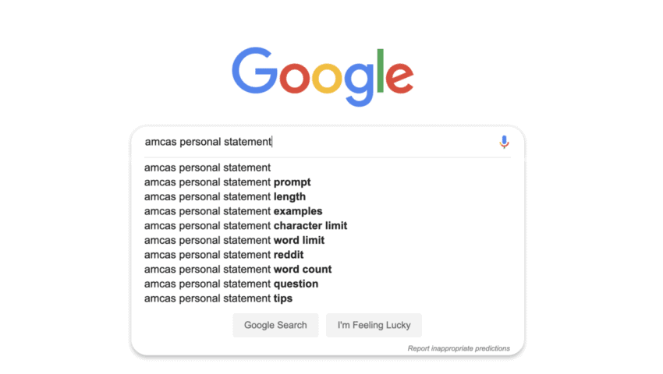The width and height of the screenshot is (663, 374).
Task: Select first suggestion 'amcas personal statement'
Action: tap(207, 168)
